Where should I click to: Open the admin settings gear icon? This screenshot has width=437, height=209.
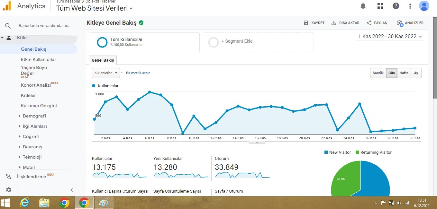(x=9, y=190)
